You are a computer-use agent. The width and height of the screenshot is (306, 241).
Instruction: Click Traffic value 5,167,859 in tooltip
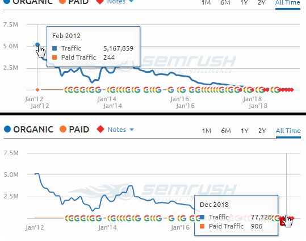point(118,48)
